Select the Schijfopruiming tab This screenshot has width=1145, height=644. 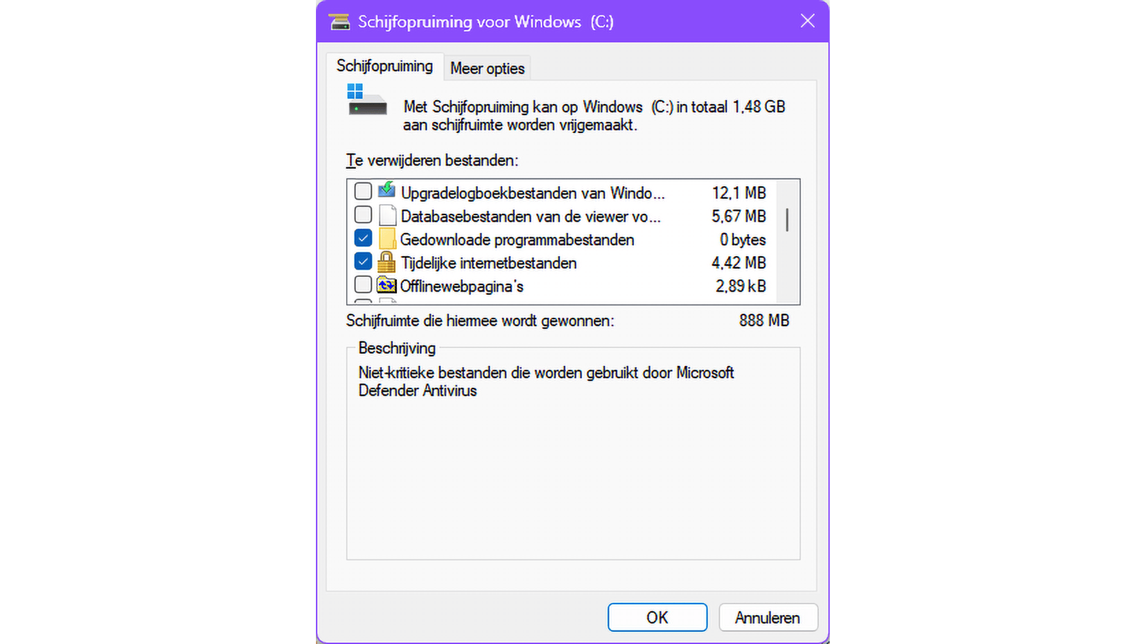(x=385, y=66)
